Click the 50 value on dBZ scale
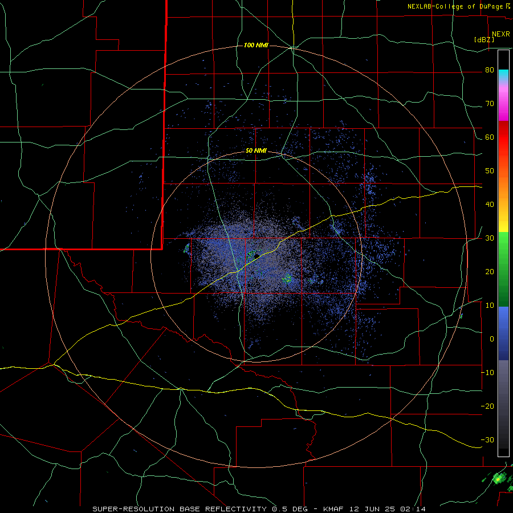 490,171
